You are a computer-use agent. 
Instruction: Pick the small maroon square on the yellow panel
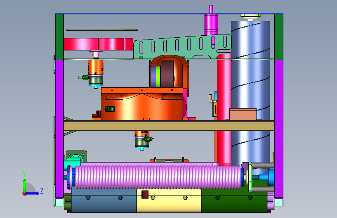point(145,194)
